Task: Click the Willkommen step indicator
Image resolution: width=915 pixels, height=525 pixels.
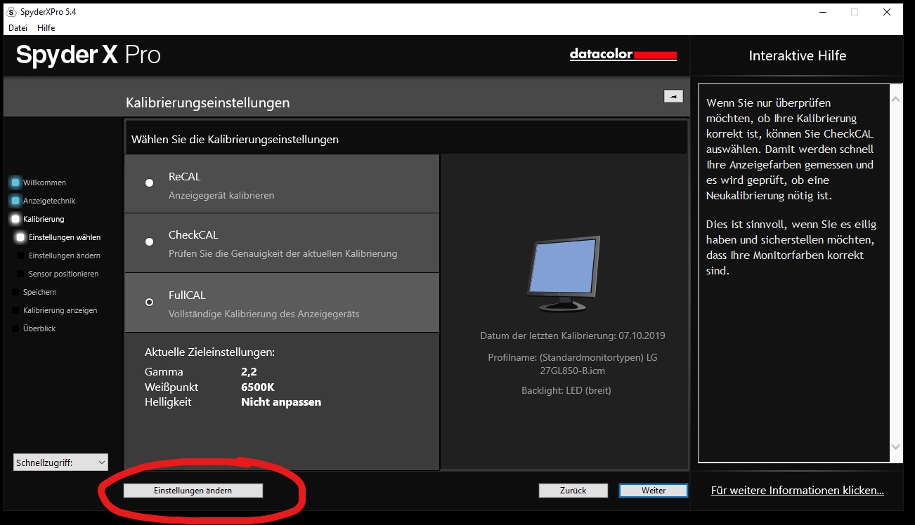Action: pos(39,182)
